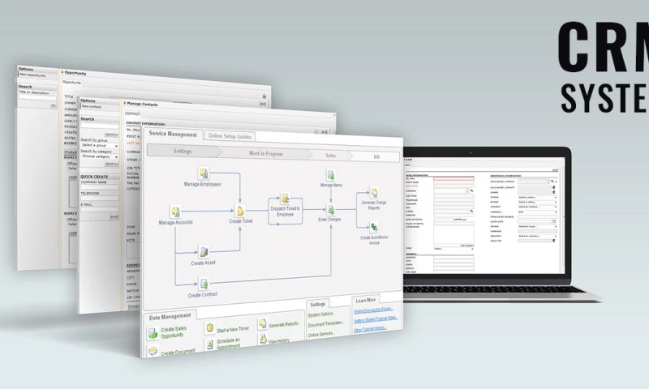
Task: Expand the Industry dropdown on the laptop form
Action: point(537,236)
